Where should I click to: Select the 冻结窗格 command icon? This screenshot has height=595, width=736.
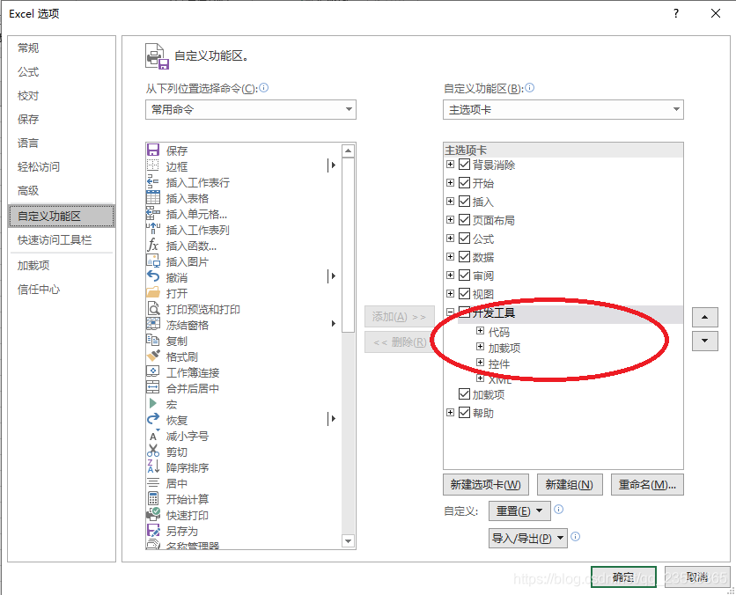[x=153, y=324]
